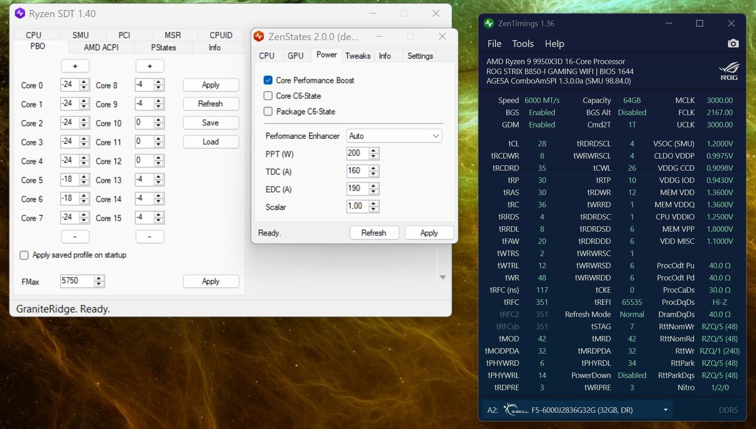Click the minus button below Core 7 column
This screenshot has height=429, width=756.
pyautogui.click(x=75, y=237)
